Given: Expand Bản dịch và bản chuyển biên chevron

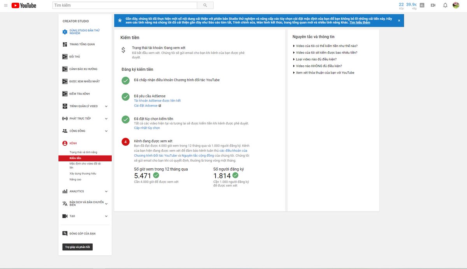Looking at the screenshot, I should click(x=106, y=203).
